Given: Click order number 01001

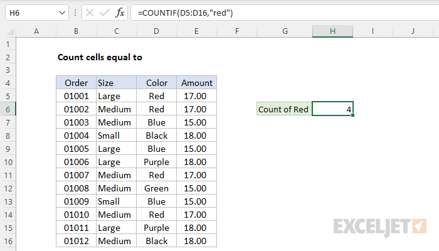Looking at the screenshot, I should (x=76, y=96).
